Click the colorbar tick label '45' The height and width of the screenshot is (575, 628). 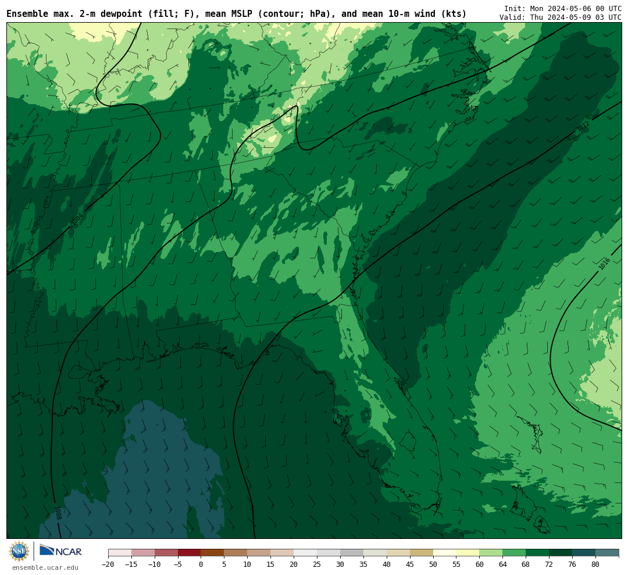pyautogui.click(x=410, y=564)
